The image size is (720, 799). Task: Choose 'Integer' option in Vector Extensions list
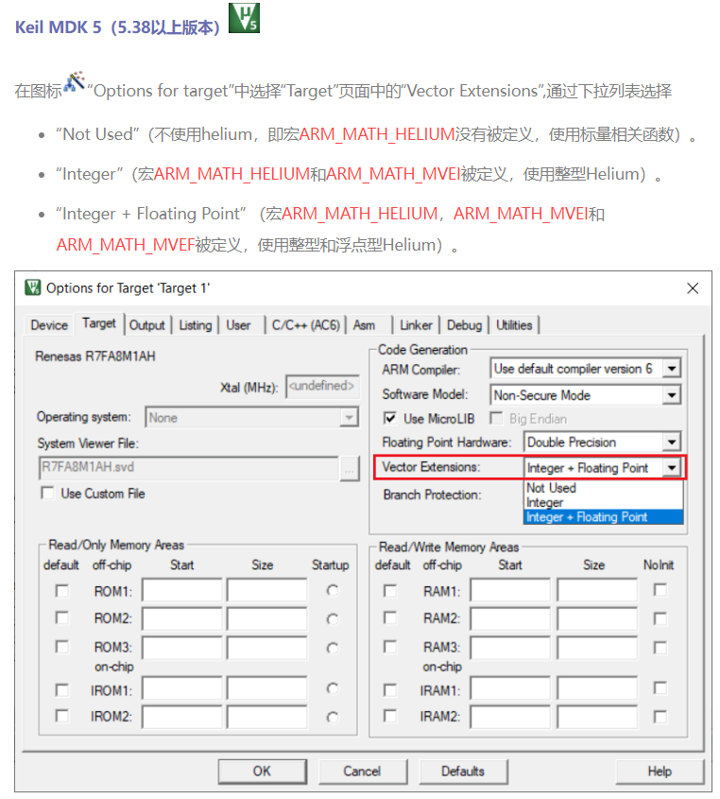click(x=604, y=502)
